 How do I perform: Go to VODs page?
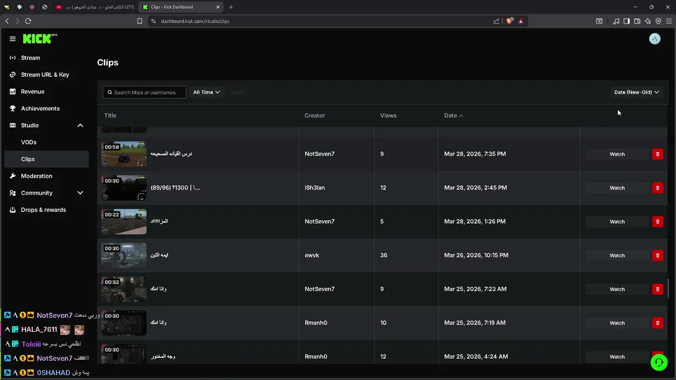pyautogui.click(x=29, y=142)
